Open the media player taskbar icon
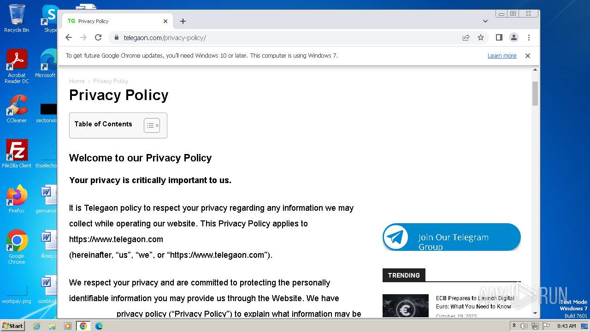Image resolution: width=590 pixels, height=332 pixels. tap(67, 326)
